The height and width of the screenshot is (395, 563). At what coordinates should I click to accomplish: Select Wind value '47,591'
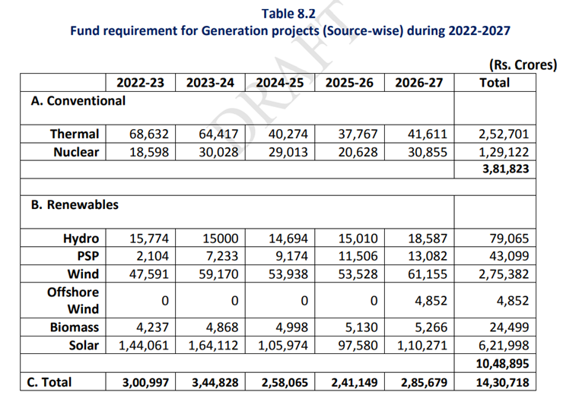(x=149, y=274)
